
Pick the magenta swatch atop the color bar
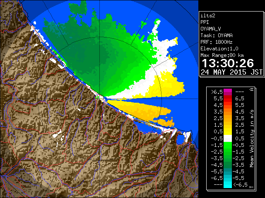228,91
